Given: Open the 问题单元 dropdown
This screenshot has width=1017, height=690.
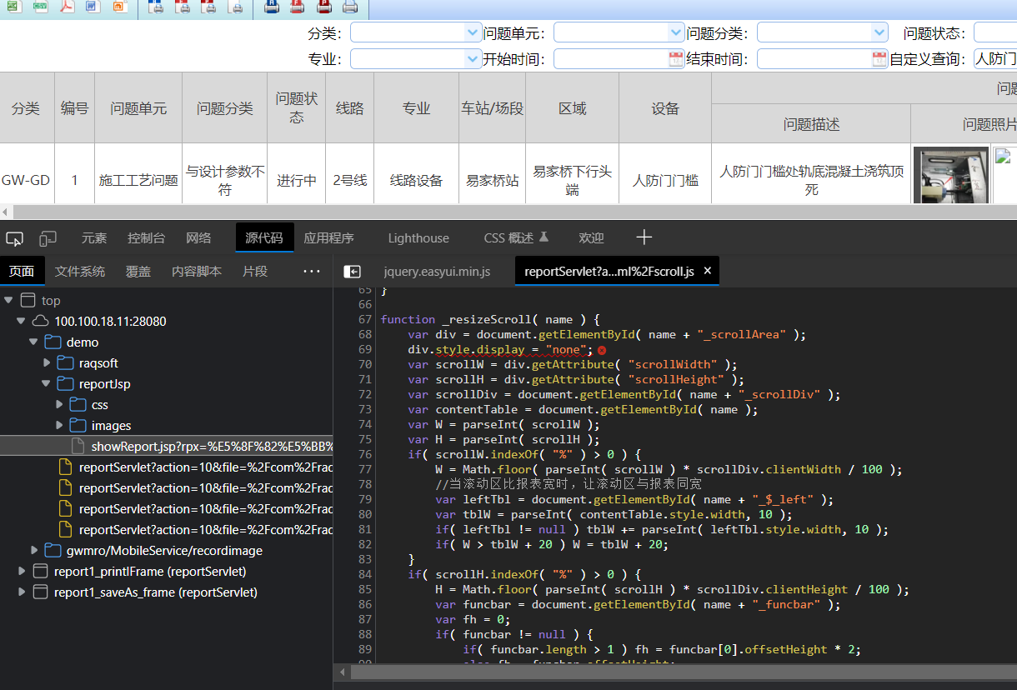Looking at the screenshot, I should point(675,32).
